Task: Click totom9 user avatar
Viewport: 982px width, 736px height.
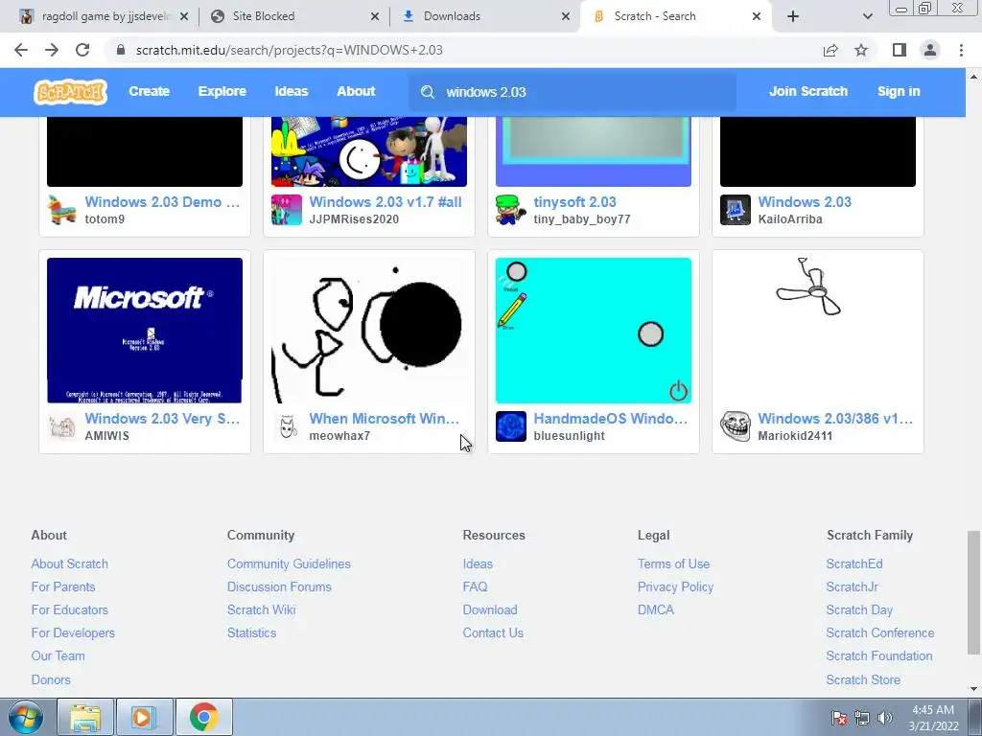Action: [62, 210]
